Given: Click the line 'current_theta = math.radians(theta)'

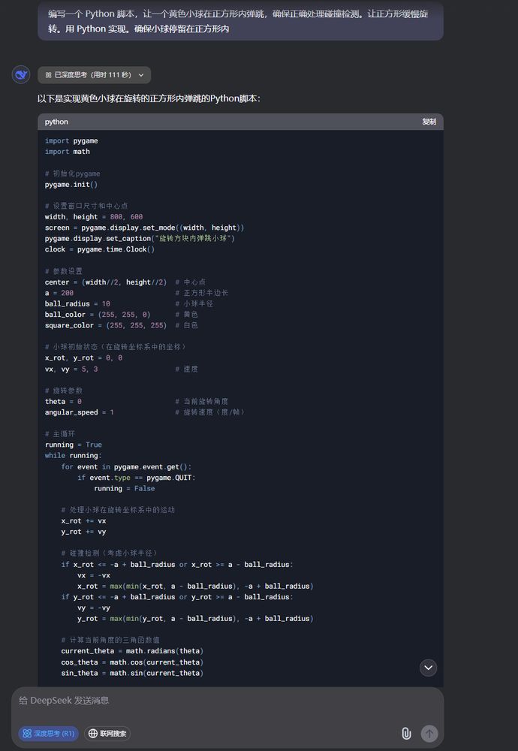Looking at the screenshot, I should click(x=132, y=651).
